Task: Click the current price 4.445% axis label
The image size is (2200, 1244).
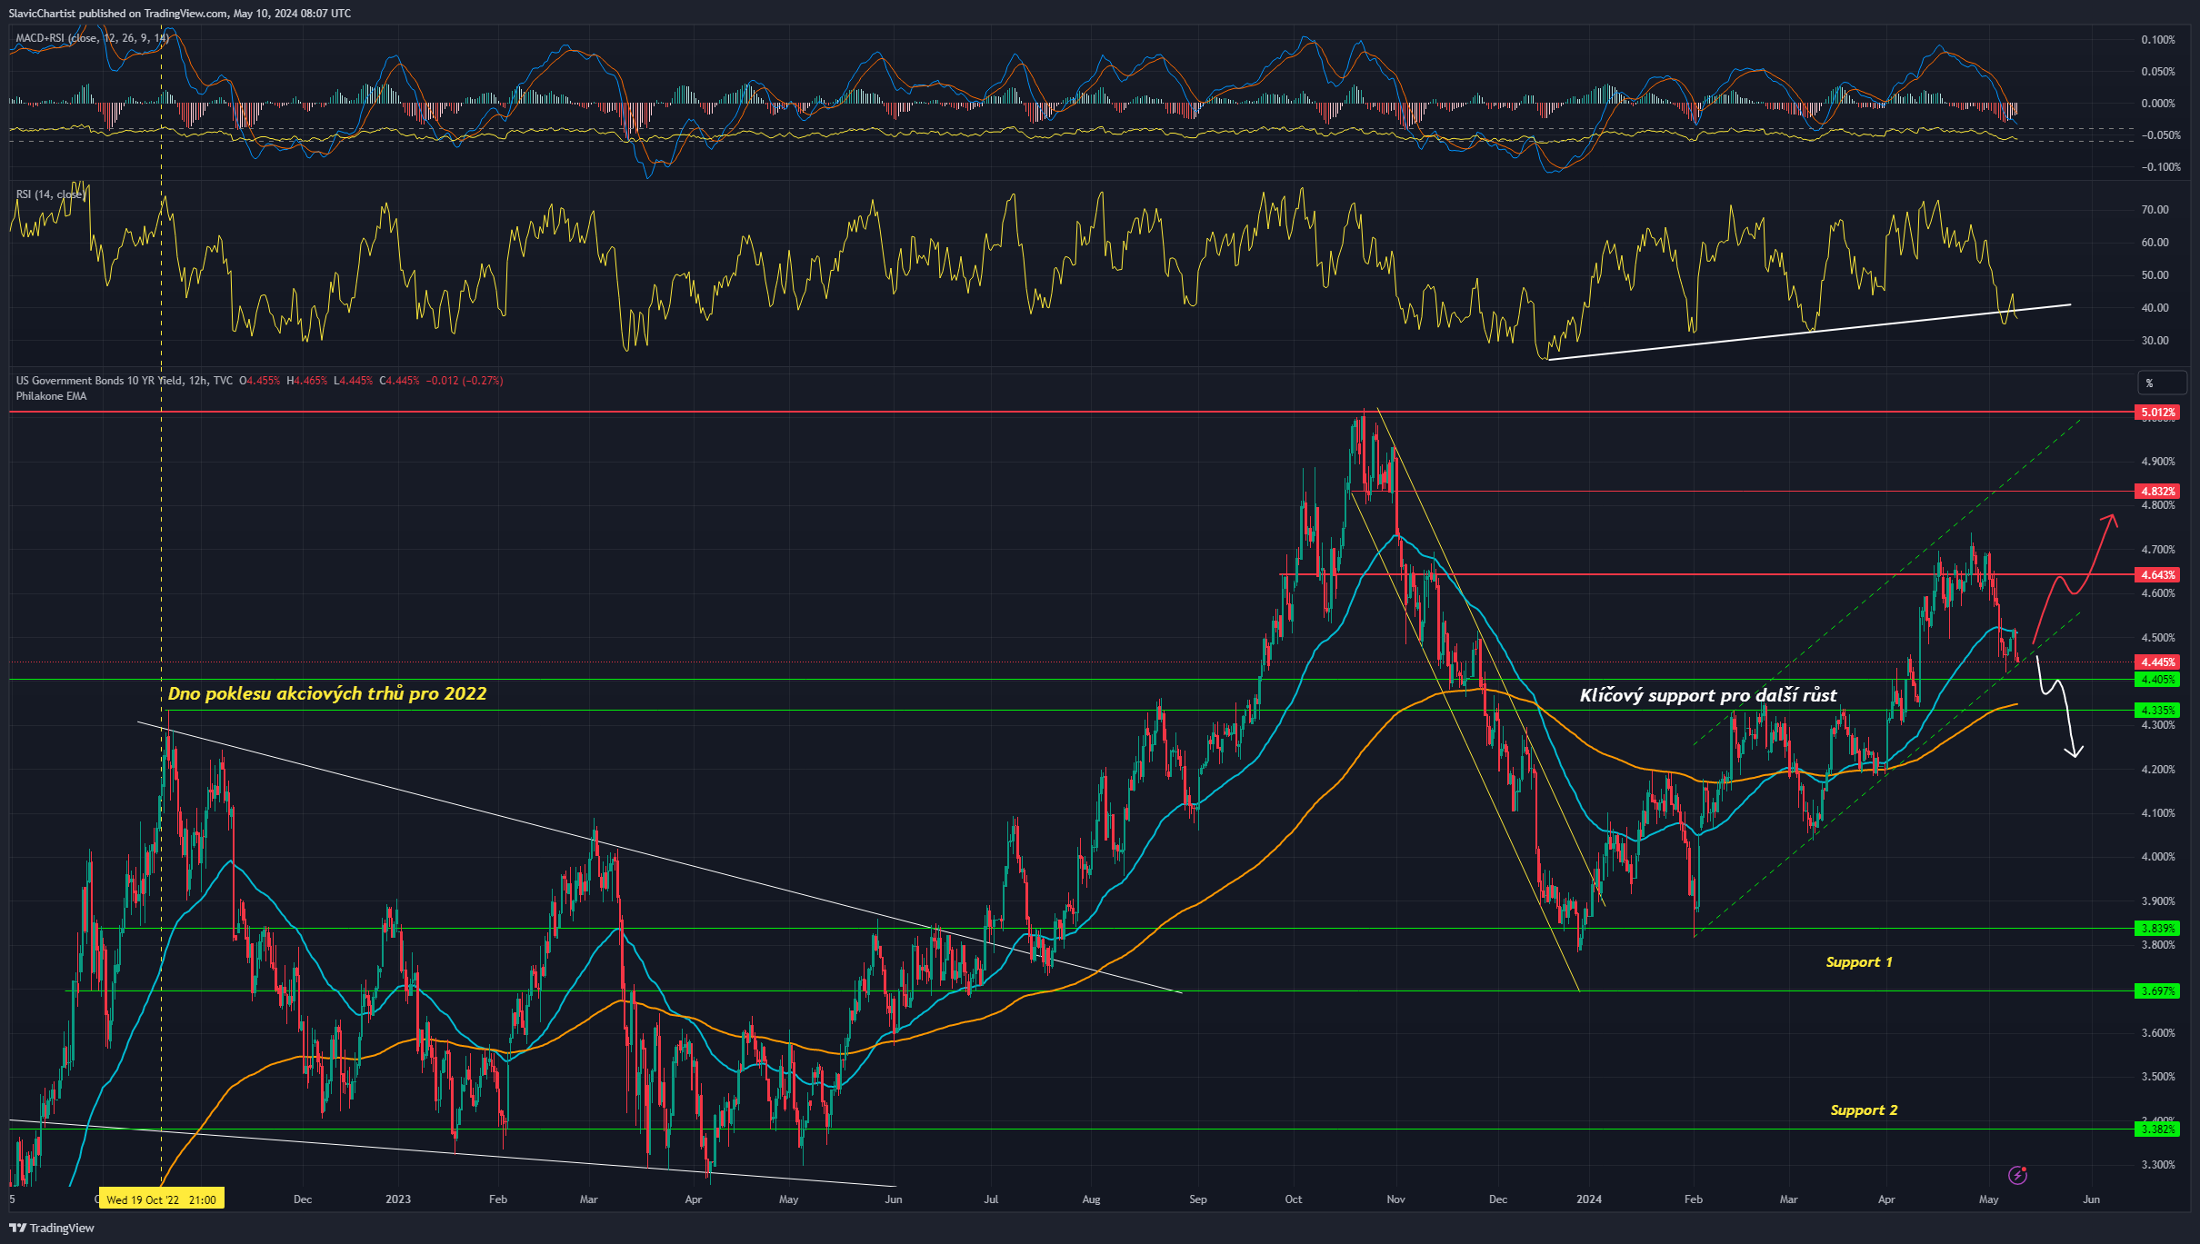Action: (x=2157, y=662)
